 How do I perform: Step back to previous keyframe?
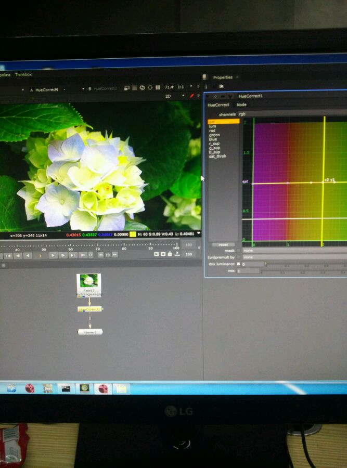click(18, 255)
